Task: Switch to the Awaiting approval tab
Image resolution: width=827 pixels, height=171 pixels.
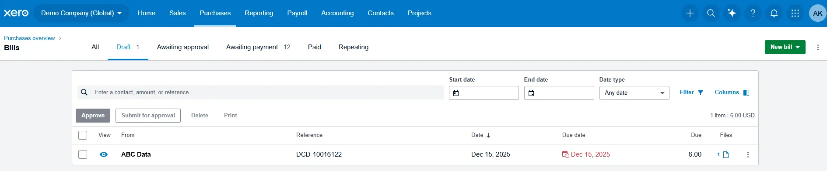Action: 183,47
